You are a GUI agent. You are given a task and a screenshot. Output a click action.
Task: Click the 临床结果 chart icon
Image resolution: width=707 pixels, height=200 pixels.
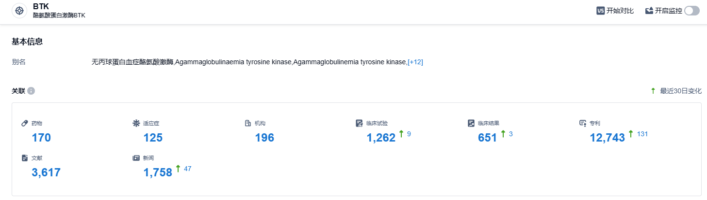coord(471,123)
